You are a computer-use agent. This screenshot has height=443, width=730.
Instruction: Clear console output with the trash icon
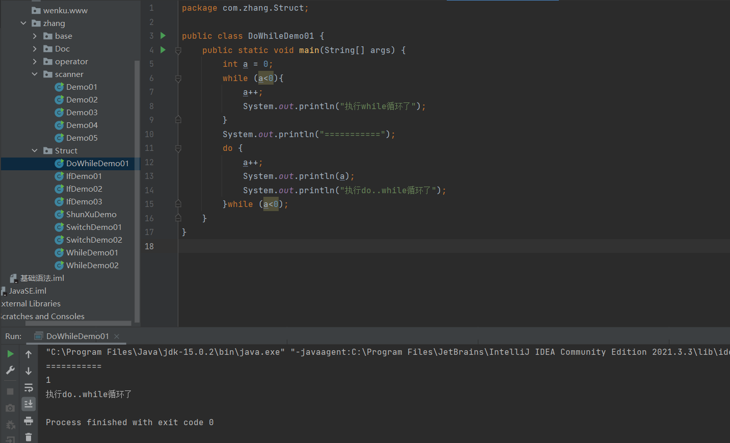[29, 437]
